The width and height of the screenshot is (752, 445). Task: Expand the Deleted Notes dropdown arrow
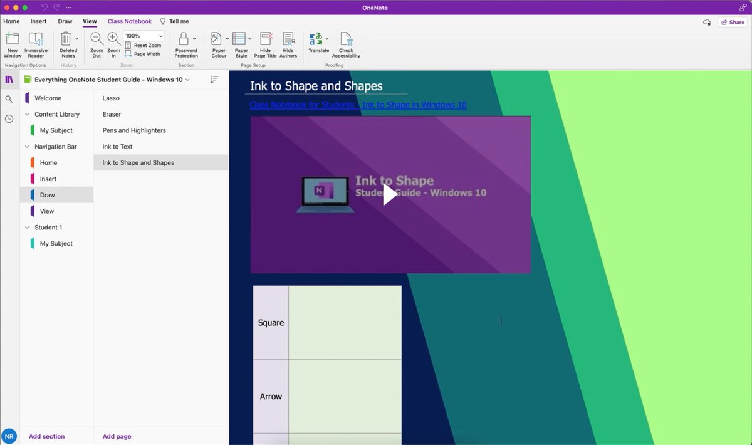tap(77, 39)
